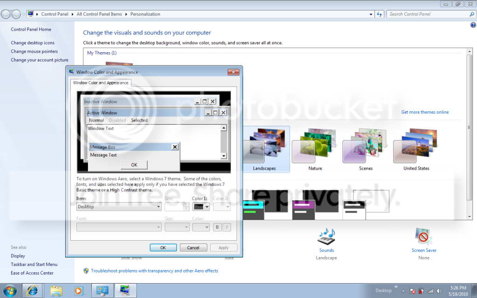Select the Window Color and Appearance tab
The image size is (477, 298).
click(101, 83)
